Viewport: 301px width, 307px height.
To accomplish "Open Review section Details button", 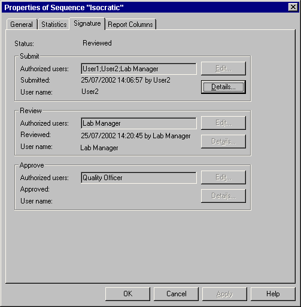I will coord(223,141).
